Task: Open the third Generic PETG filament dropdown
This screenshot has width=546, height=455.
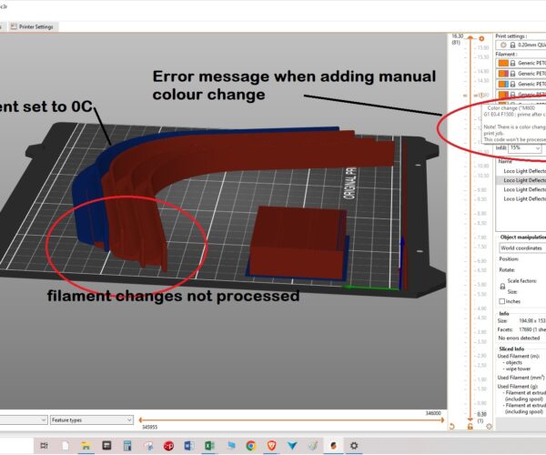Action: pos(521,84)
